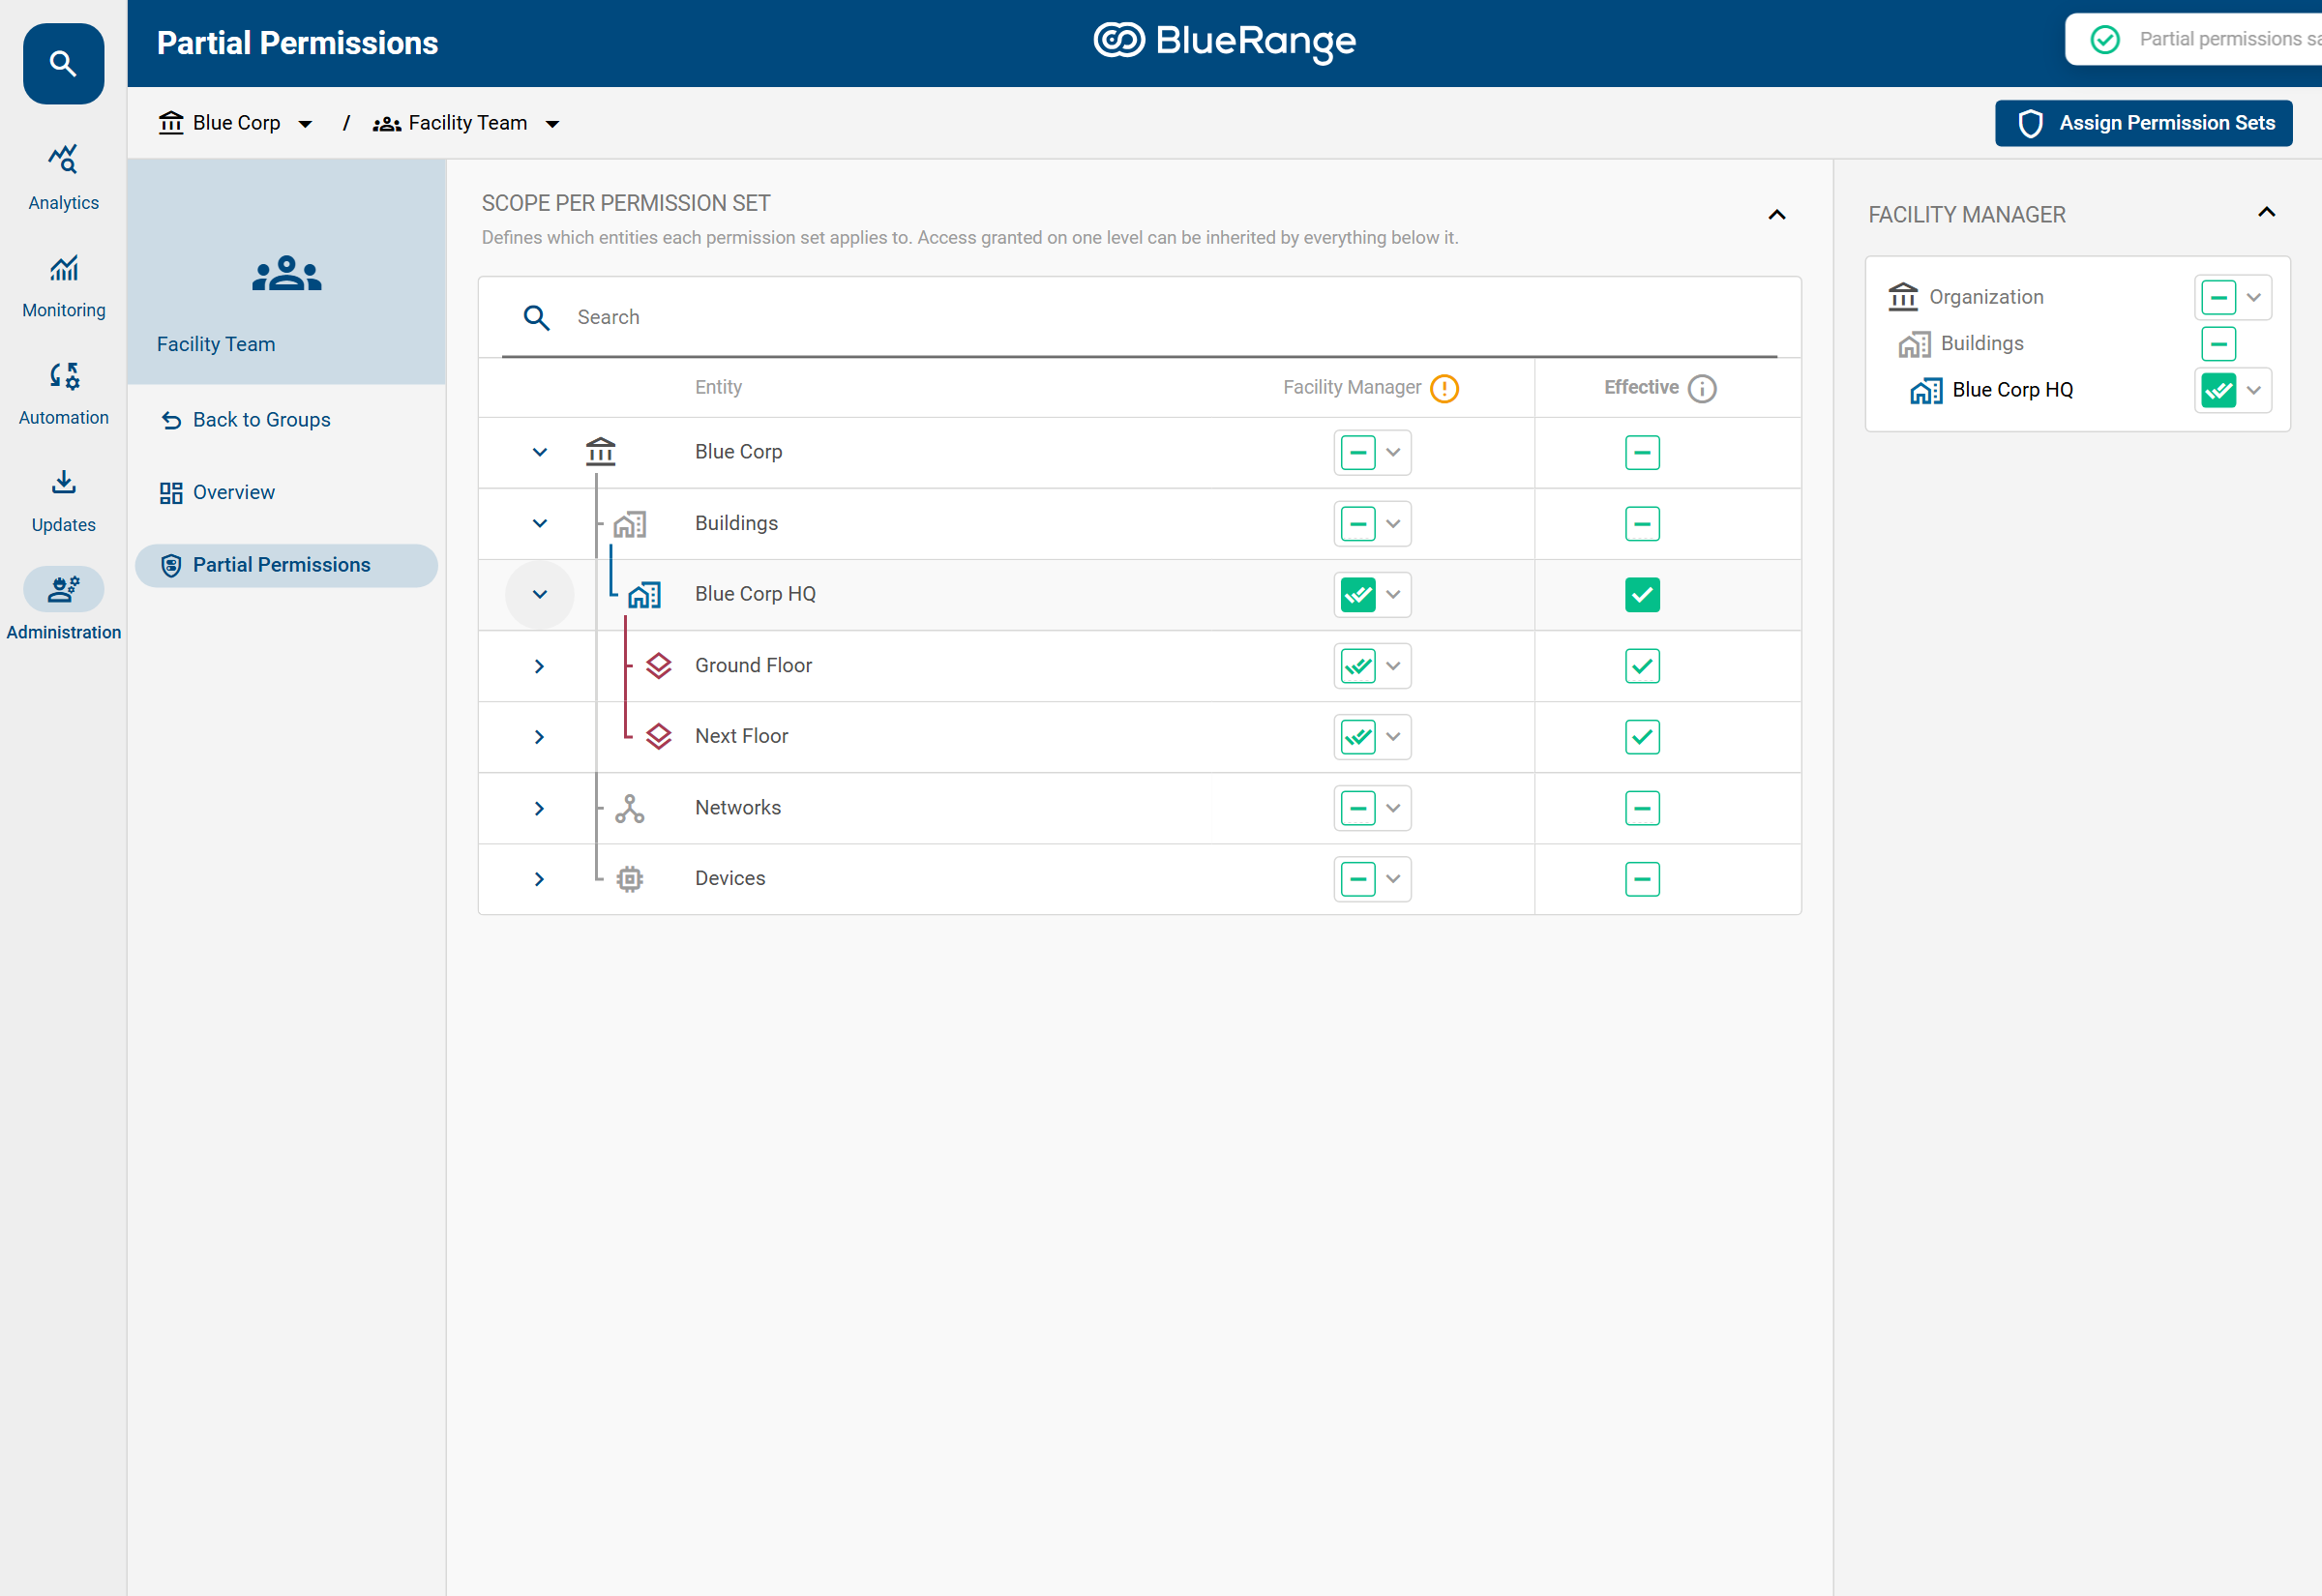Open Blue Corp HQ dropdown arrow in right panel
The height and width of the screenshot is (1596, 2322).
tap(2254, 390)
